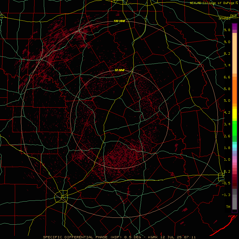Click the 7.4 scale value
Viewport: 239px width, 239px height.
[x=227, y=65]
